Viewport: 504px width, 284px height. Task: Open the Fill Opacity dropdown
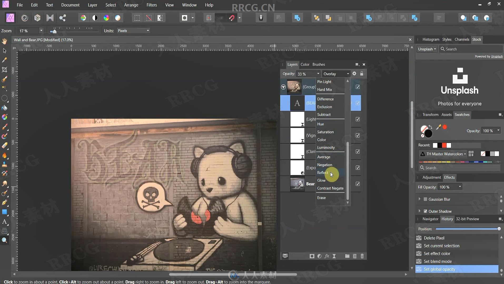(460, 187)
